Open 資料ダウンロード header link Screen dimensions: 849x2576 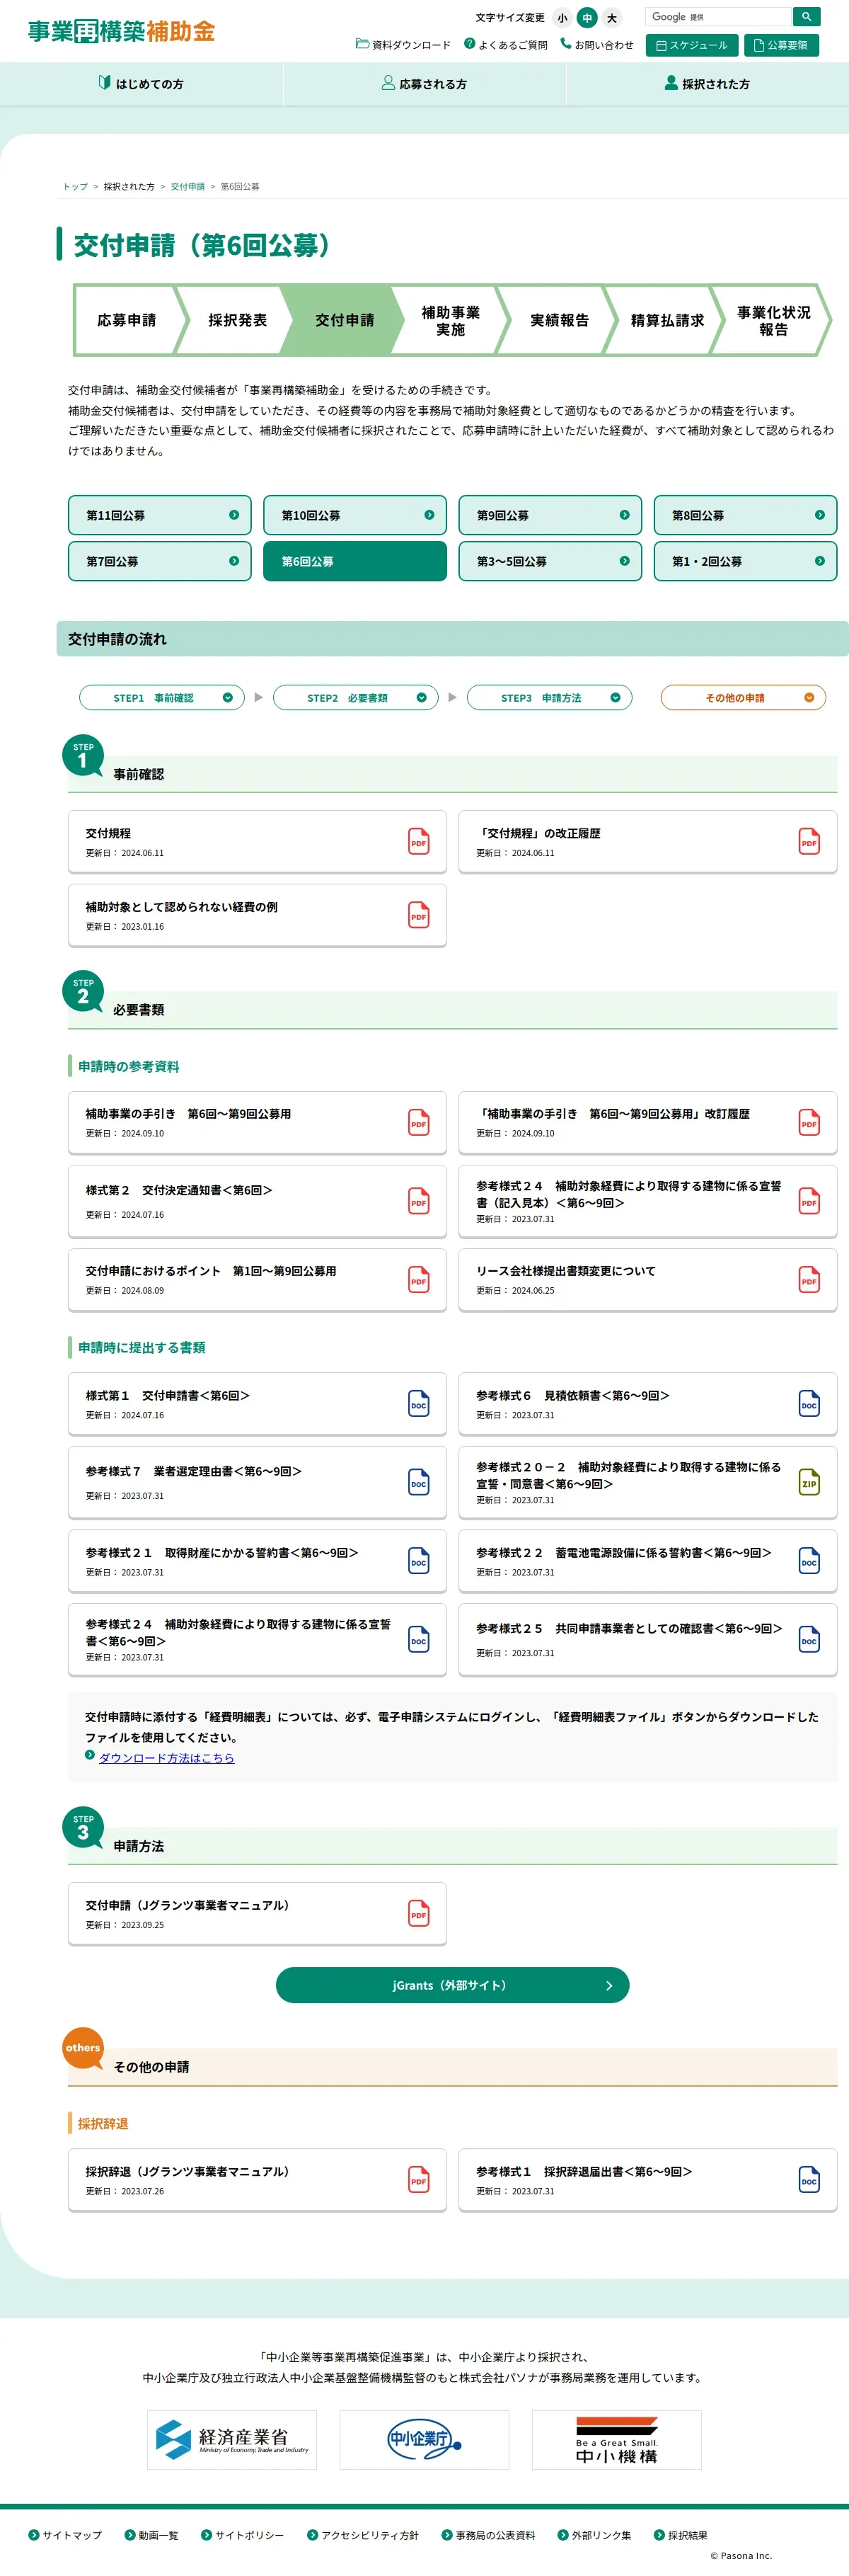click(x=403, y=45)
